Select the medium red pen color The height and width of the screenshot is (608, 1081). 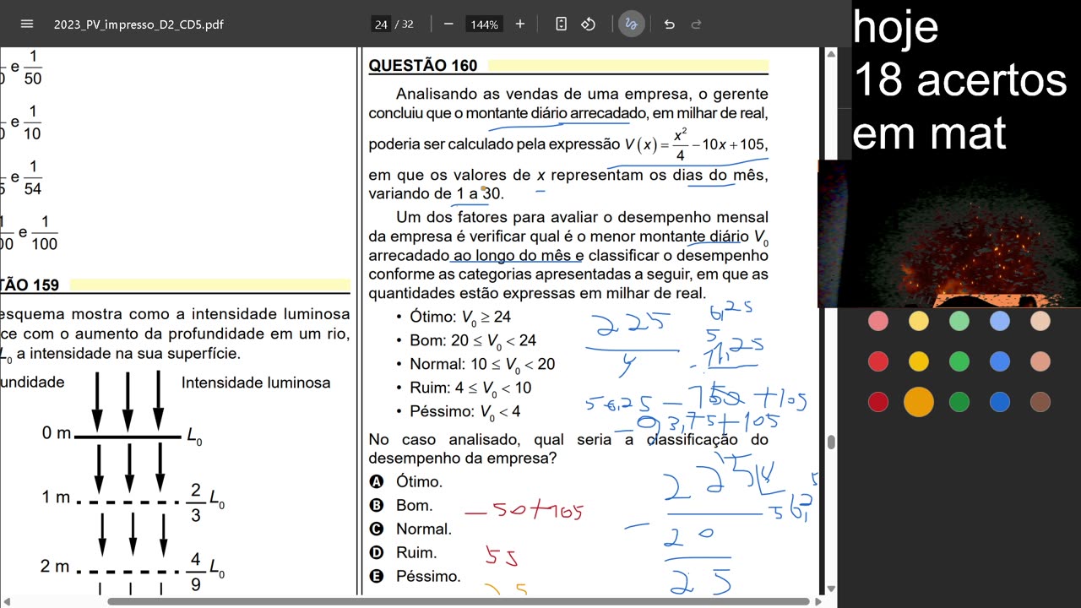(x=878, y=361)
